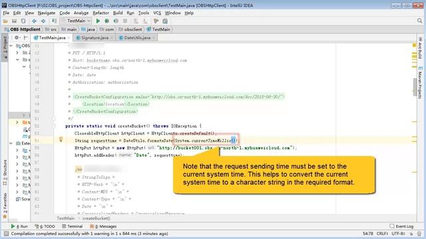Run TestMain with the green play icon
This screenshot has width=426, height=239.
coord(98,21)
